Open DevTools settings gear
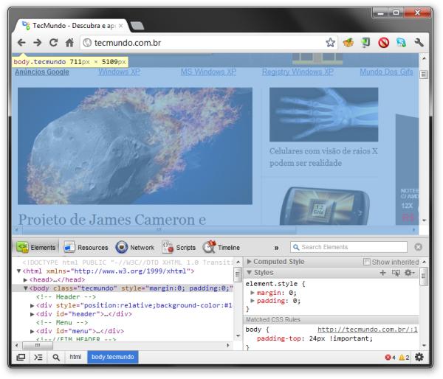443x379 pixels. (419, 358)
